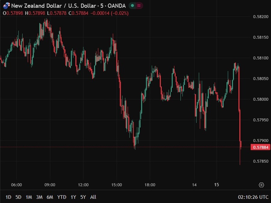Image resolution: width=271 pixels, height=203 pixels.
Task: Click the red current price tag 0.57884
Action: (x=260, y=147)
